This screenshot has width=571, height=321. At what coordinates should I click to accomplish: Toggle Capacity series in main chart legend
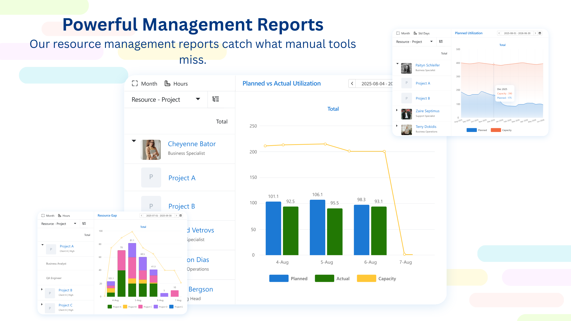coord(366,278)
